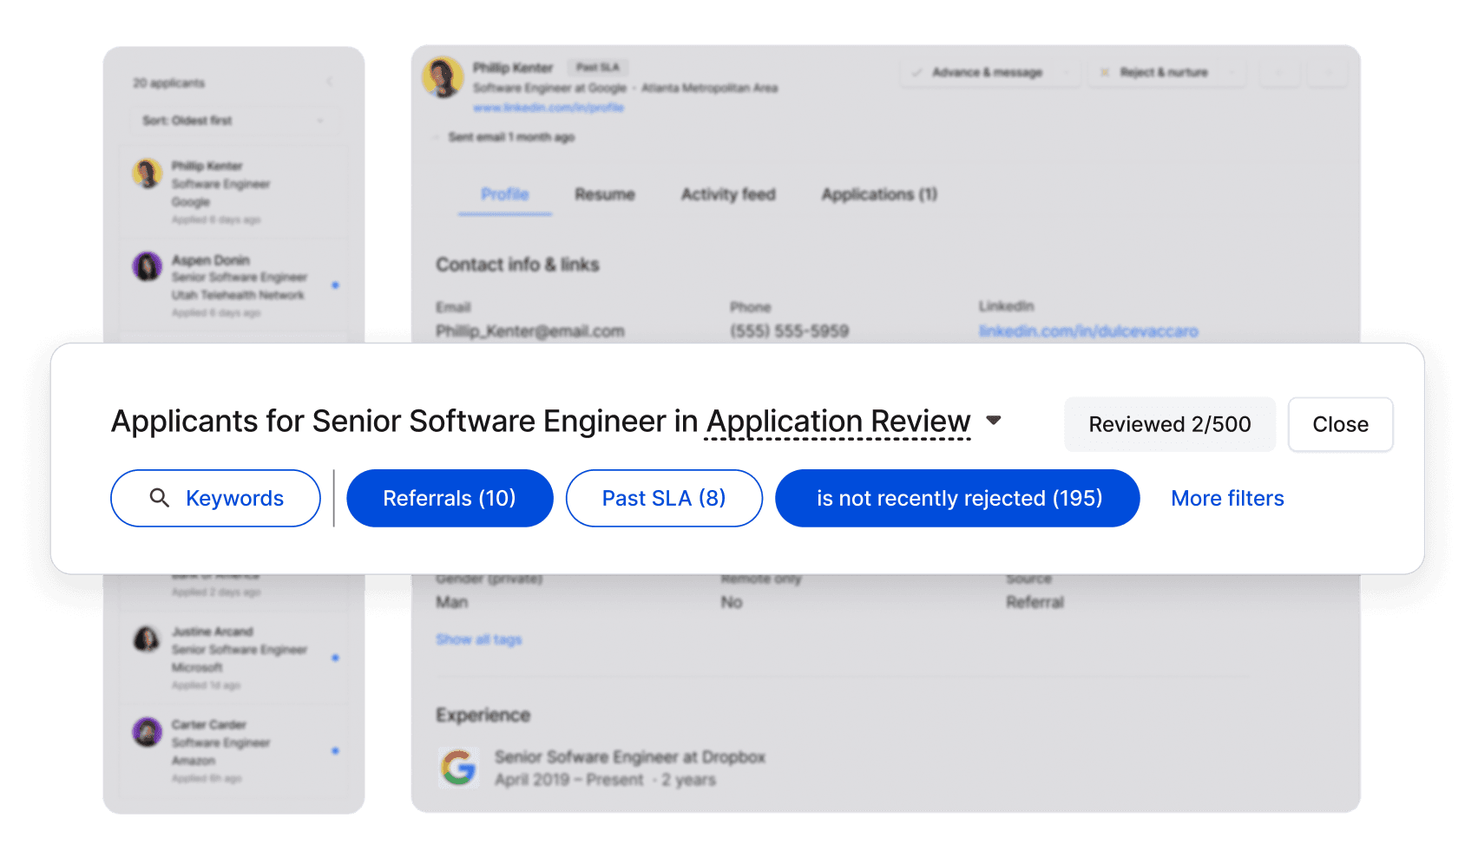
Task: Open the Activity feed tab
Action: [728, 194]
